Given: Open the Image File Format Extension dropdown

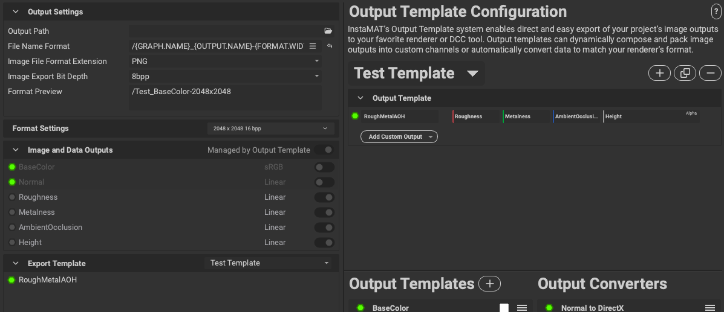Looking at the screenshot, I should pos(226,62).
